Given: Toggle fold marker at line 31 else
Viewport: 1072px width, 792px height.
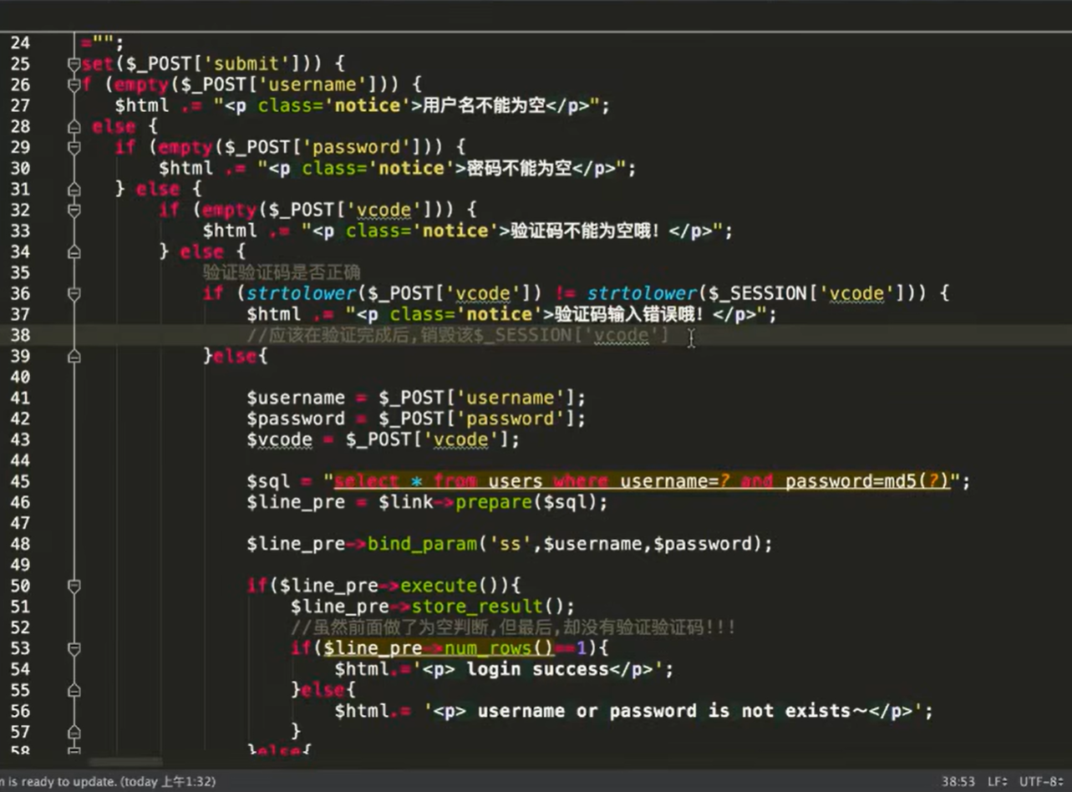Looking at the screenshot, I should 74,190.
